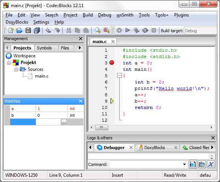Close the Watches panel
Viewport: 220px width, 182px height.
[x=80, y=101]
